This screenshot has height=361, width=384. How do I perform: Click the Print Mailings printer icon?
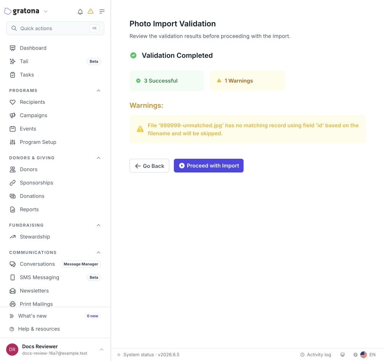tap(13, 304)
